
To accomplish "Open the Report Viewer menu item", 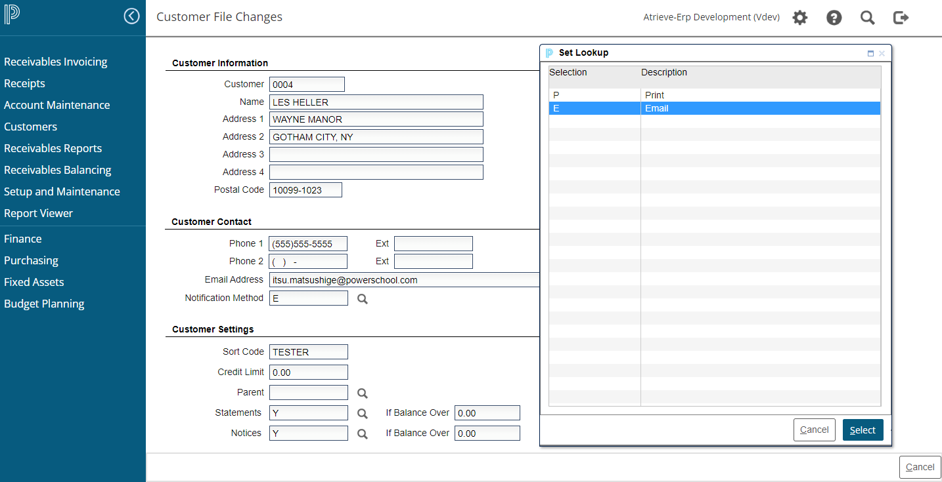I will (38, 213).
